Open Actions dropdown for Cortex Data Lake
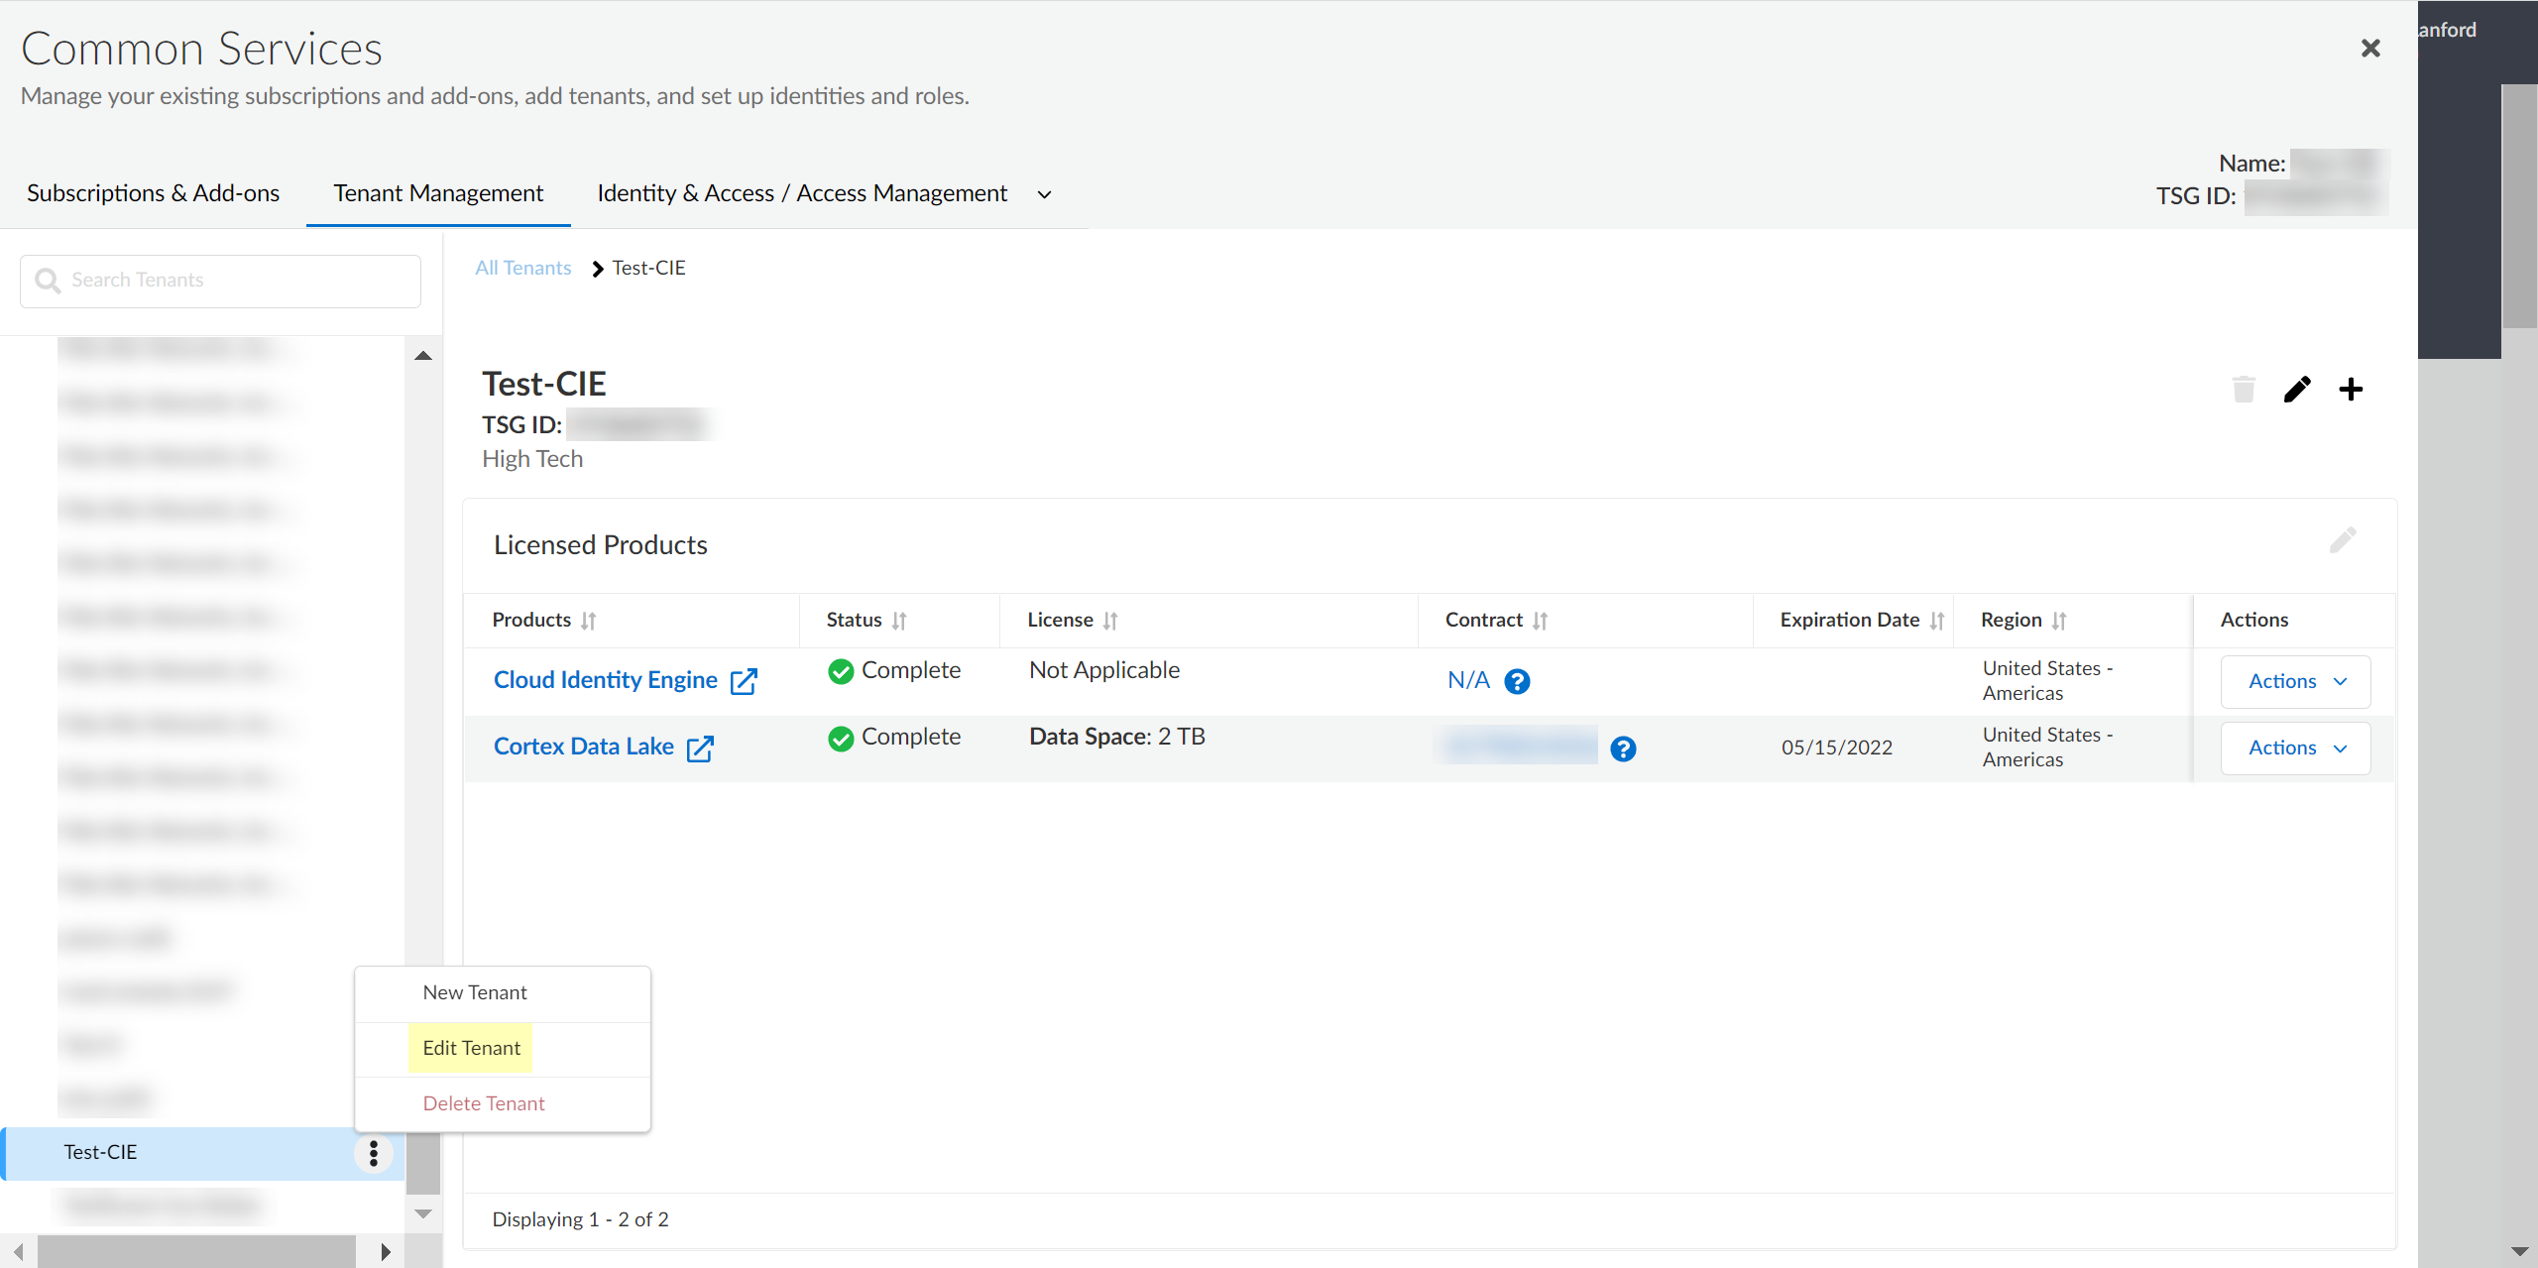The height and width of the screenshot is (1268, 2538). point(2295,748)
